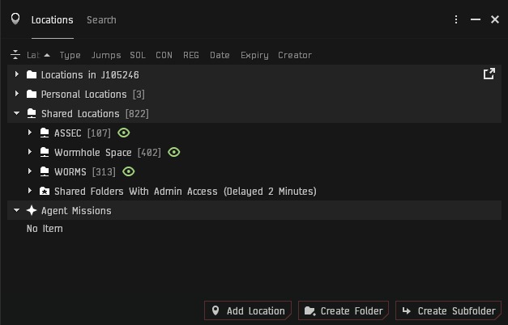
Task: Switch to the Search tab
Action: click(101, 19)
